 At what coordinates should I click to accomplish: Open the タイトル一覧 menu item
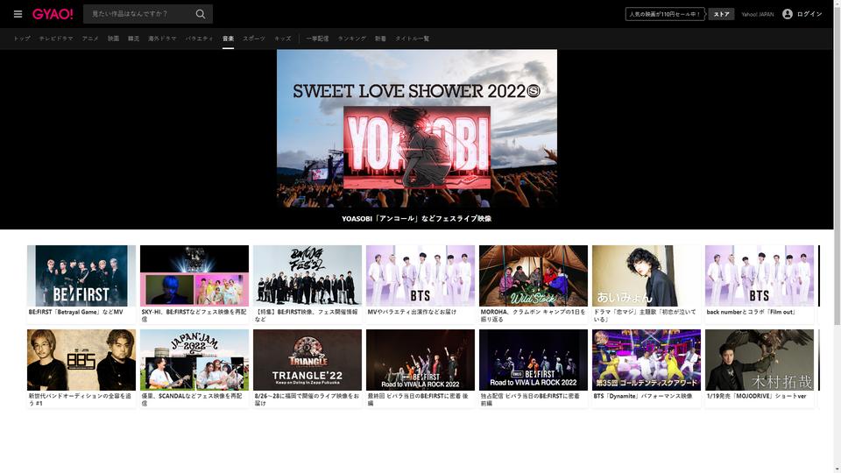click(412, 39)
